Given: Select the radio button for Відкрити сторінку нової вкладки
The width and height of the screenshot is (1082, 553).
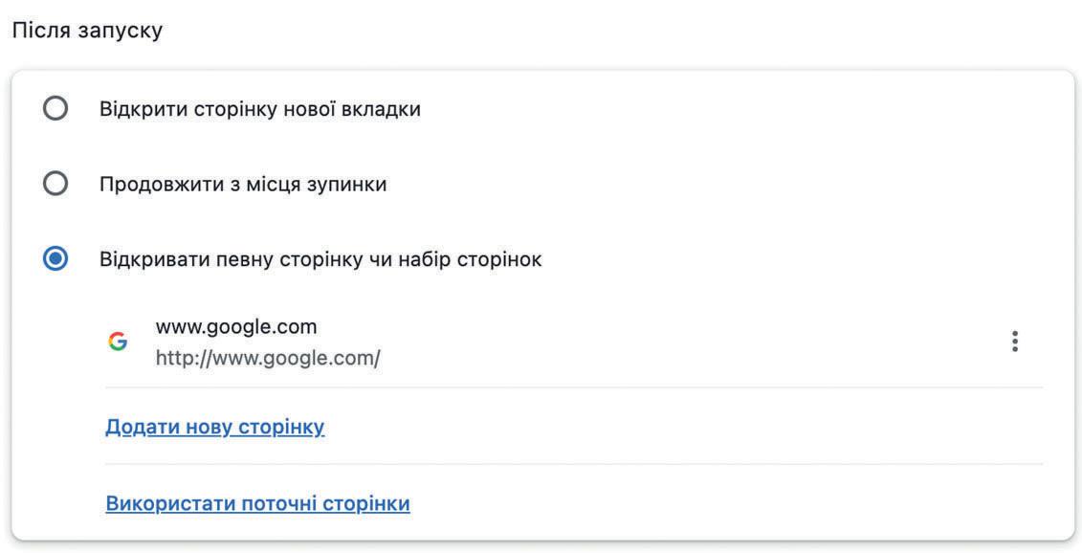Looking at the screenshot, I should 55,109.
